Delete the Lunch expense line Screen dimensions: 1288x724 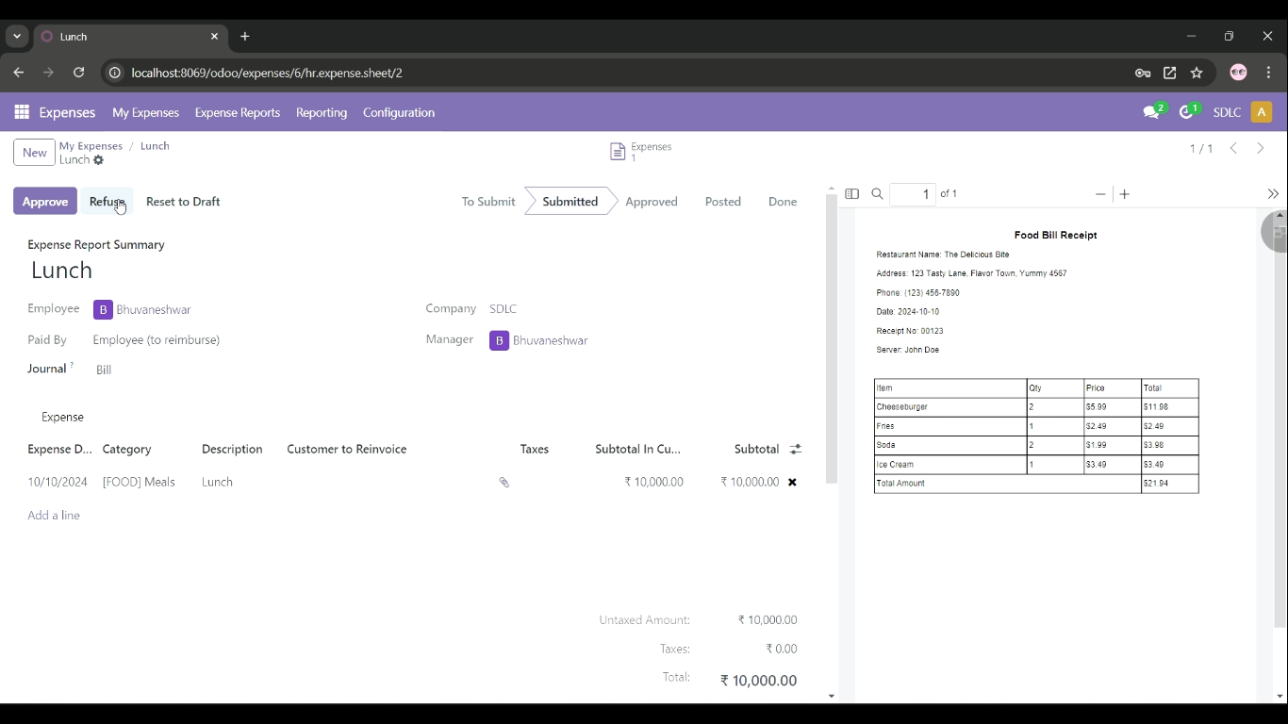click(x=792, y=483)
